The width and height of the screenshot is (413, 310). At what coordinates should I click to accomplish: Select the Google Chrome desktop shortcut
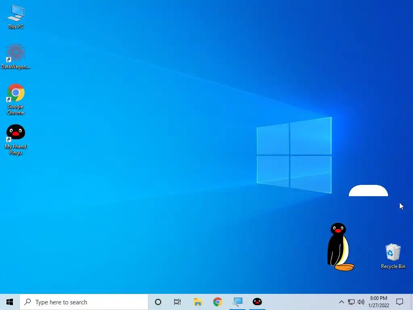[16, 99]
